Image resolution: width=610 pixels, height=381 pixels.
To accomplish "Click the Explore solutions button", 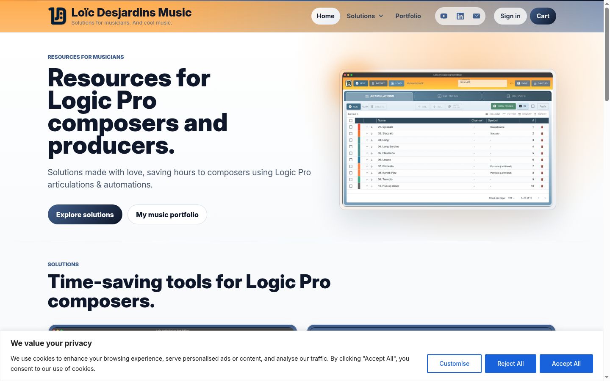I will point(85,215).
